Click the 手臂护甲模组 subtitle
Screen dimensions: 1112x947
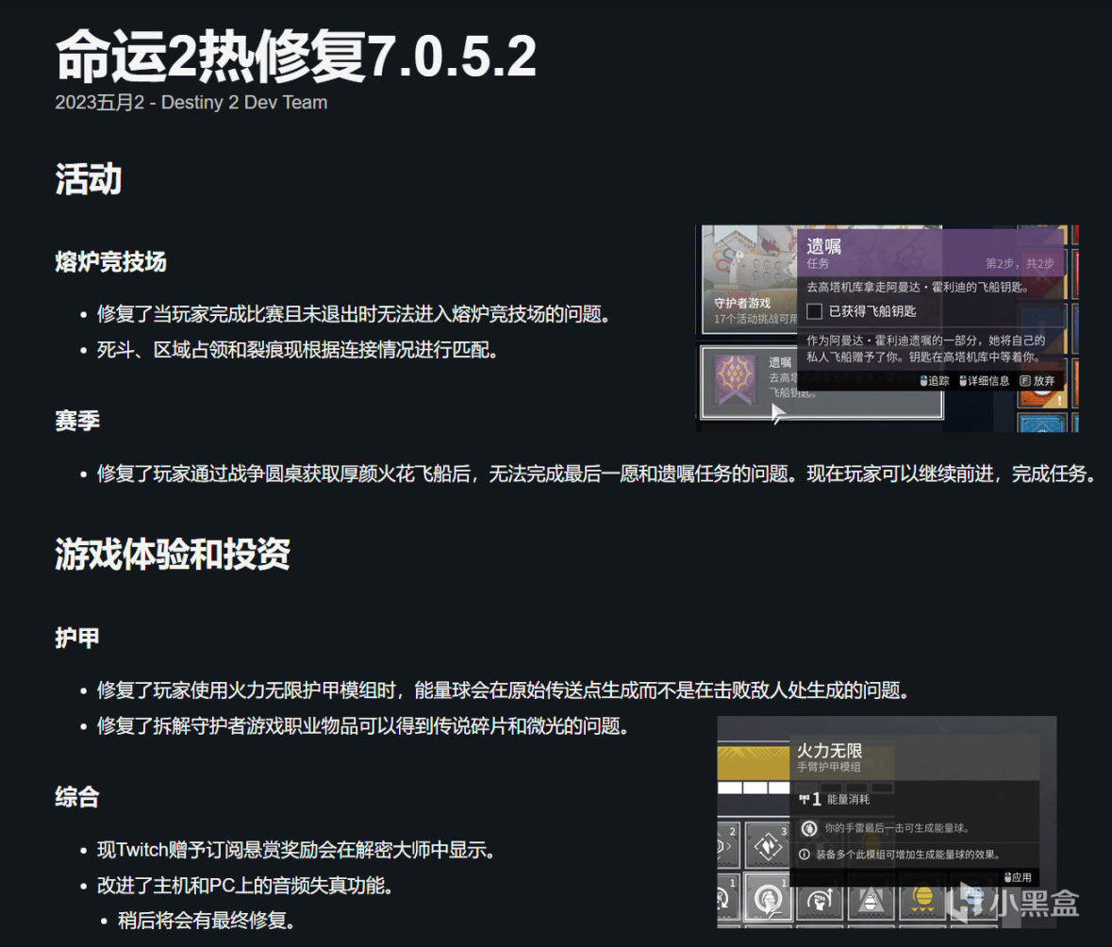pos(828,768)
